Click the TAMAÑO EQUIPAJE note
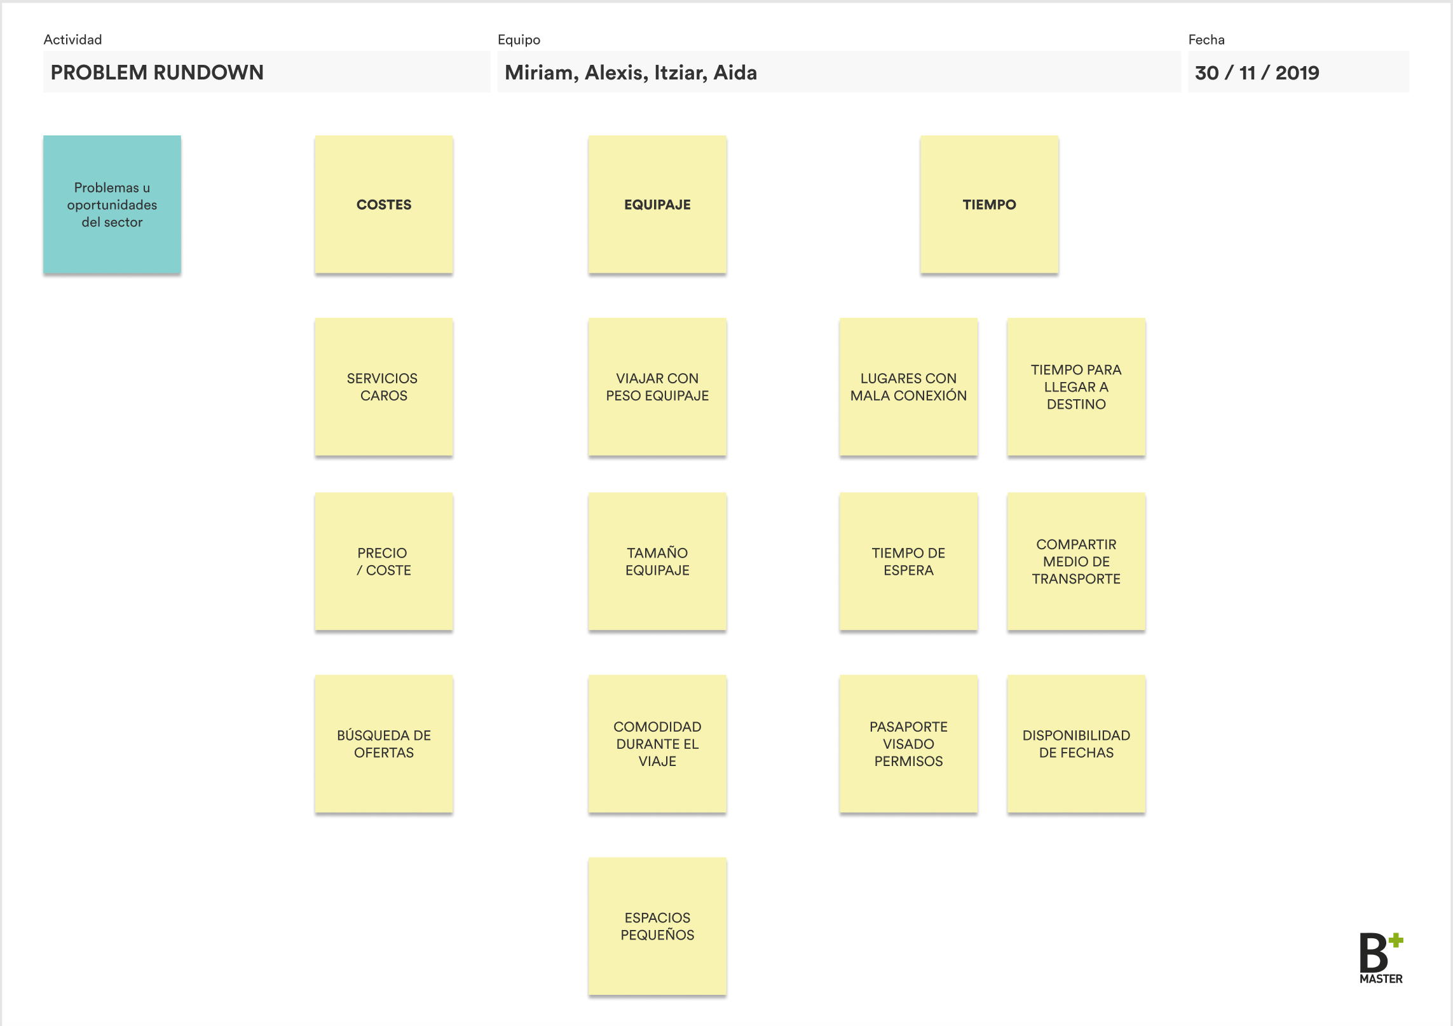 (x=657, y=561)
